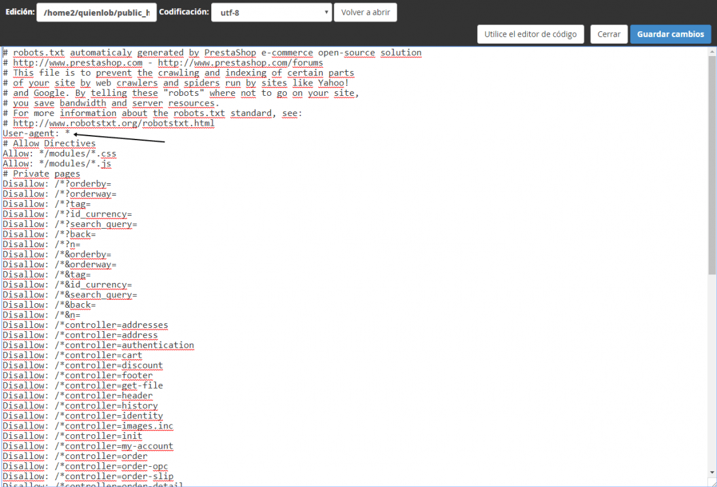
Task: Click the vertical scrollbar thumb
Action: (712, 165)
